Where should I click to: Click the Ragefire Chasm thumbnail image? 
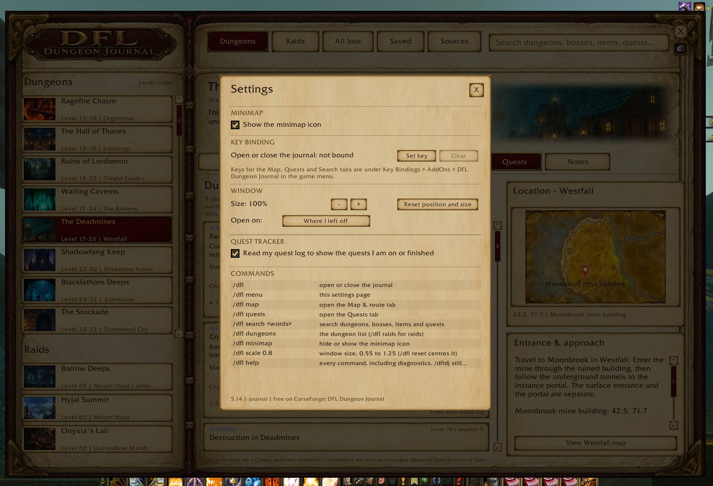pos(40,109)
